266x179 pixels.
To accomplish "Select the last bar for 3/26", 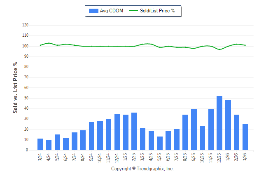I will [245, 137].
